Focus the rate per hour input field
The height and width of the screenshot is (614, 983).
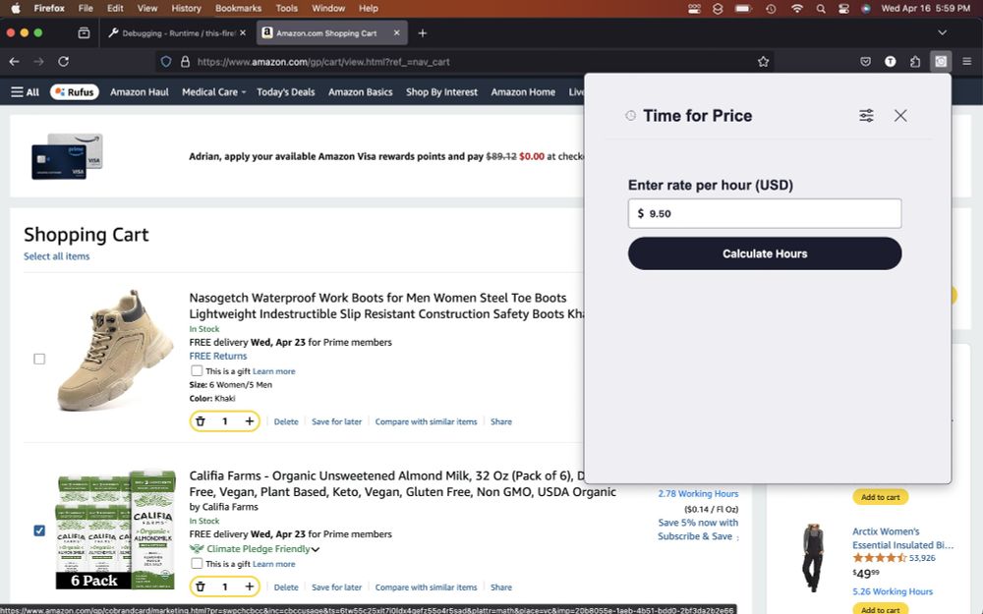(x=765, y=213)
